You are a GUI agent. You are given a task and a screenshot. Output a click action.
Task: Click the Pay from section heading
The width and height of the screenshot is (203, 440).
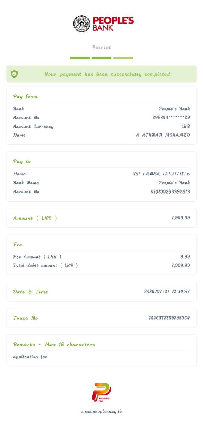pyautogui.click(x=26, y=97)
